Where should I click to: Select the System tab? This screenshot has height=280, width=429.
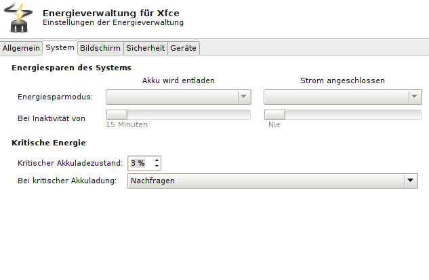[60, 48]
